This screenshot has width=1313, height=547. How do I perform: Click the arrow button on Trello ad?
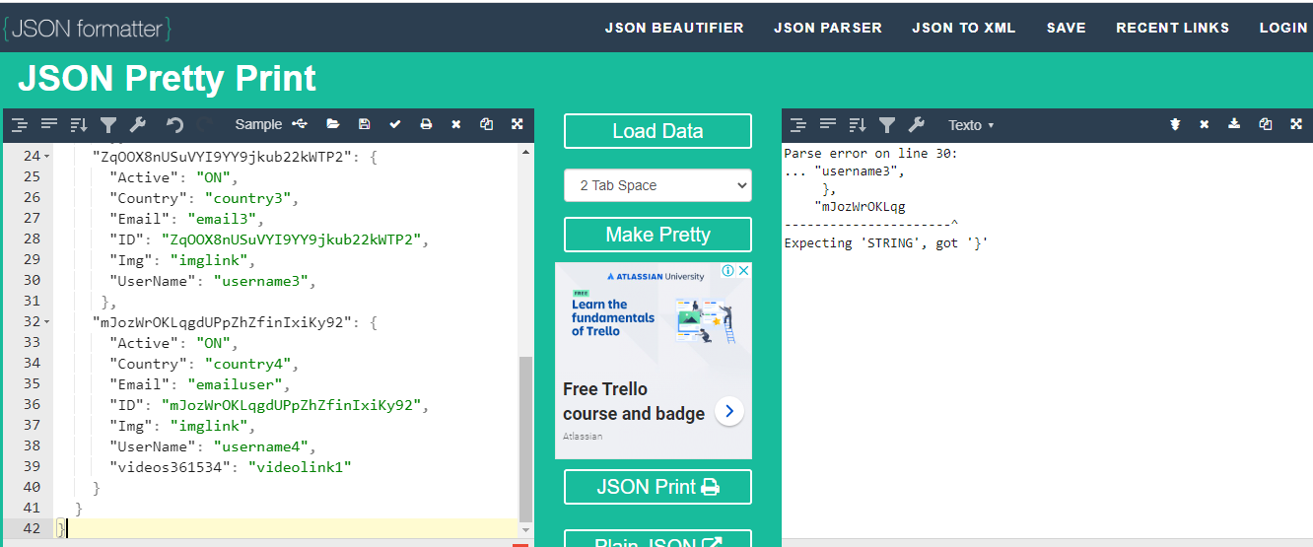click(x=728, y=411)
